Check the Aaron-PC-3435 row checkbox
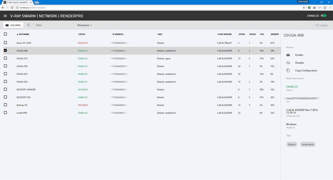This screenshot has height=180, width=333. pyautogui.click(x=5, y=43)
